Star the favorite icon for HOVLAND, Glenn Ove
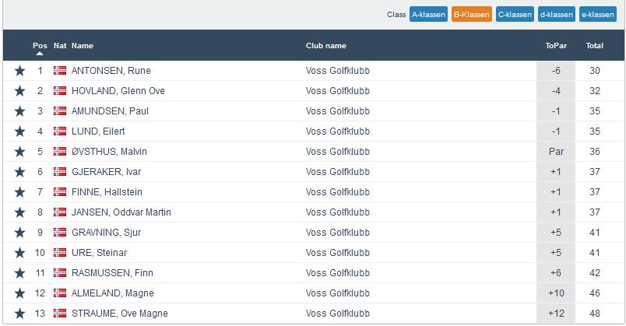The image size is (626, 326). [x=19, y=91]
